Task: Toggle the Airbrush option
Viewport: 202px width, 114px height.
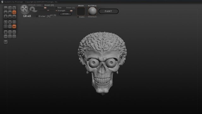Action: point(32,5)
